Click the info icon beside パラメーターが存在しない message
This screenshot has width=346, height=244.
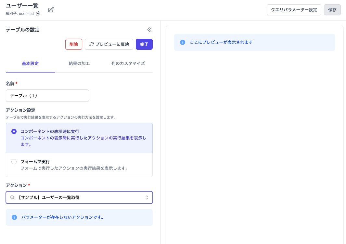point(14,217)
